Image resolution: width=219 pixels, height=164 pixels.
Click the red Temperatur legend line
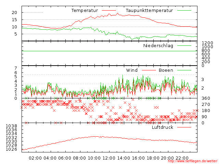click(x=109, y=11)
